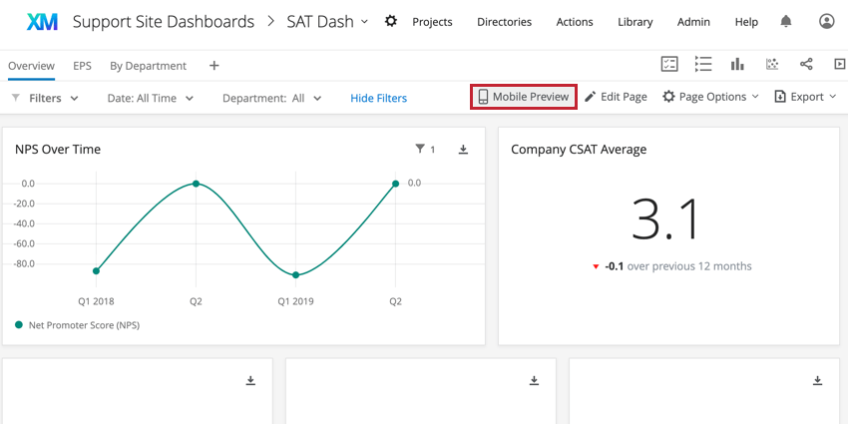Click the checklist icon in toolbar
This screenshot has height=424, width=848.
tap(669, 64)
